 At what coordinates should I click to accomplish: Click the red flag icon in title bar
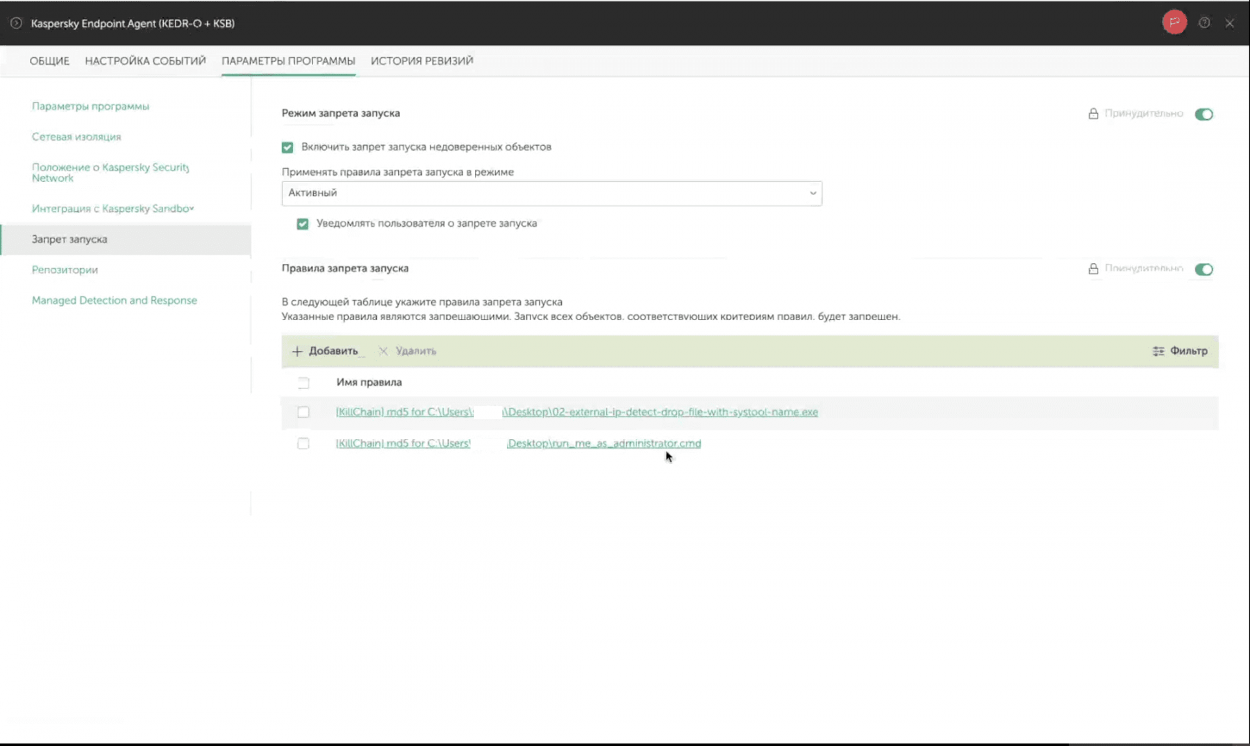pyautogui.click(x=1174, y=23)
